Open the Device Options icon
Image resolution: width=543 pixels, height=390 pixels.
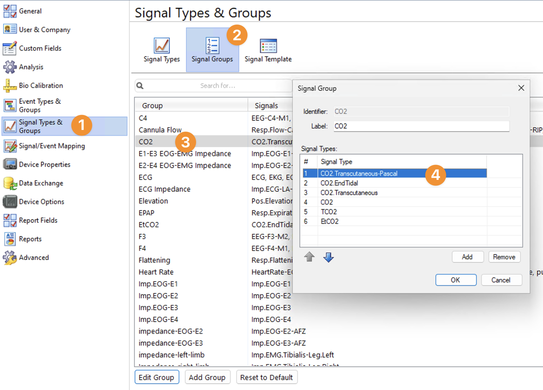[10, 201]
